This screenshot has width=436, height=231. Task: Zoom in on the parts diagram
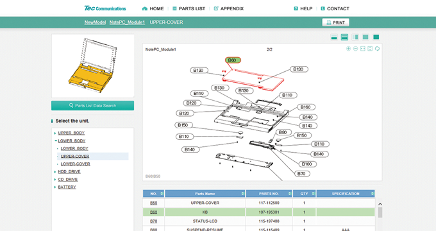(x=348, y=49)
